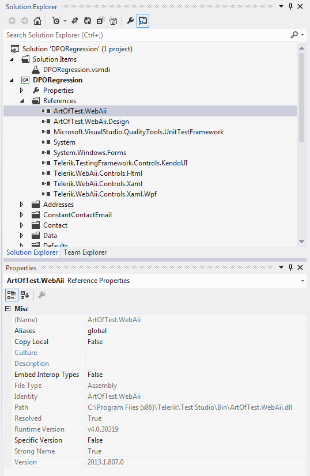310x476 pixels.
Task: Open DPORegression.vsmdi file item
Action: point(77,70)
